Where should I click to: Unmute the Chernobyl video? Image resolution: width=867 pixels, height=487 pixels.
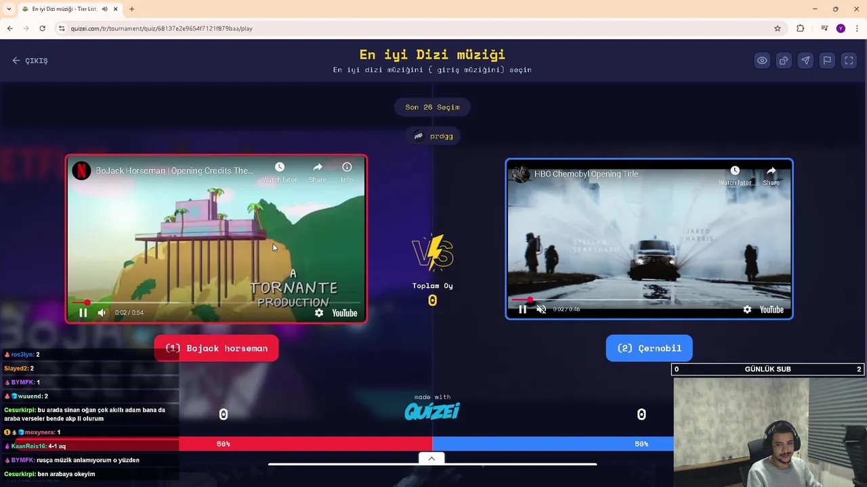(541, 309)
